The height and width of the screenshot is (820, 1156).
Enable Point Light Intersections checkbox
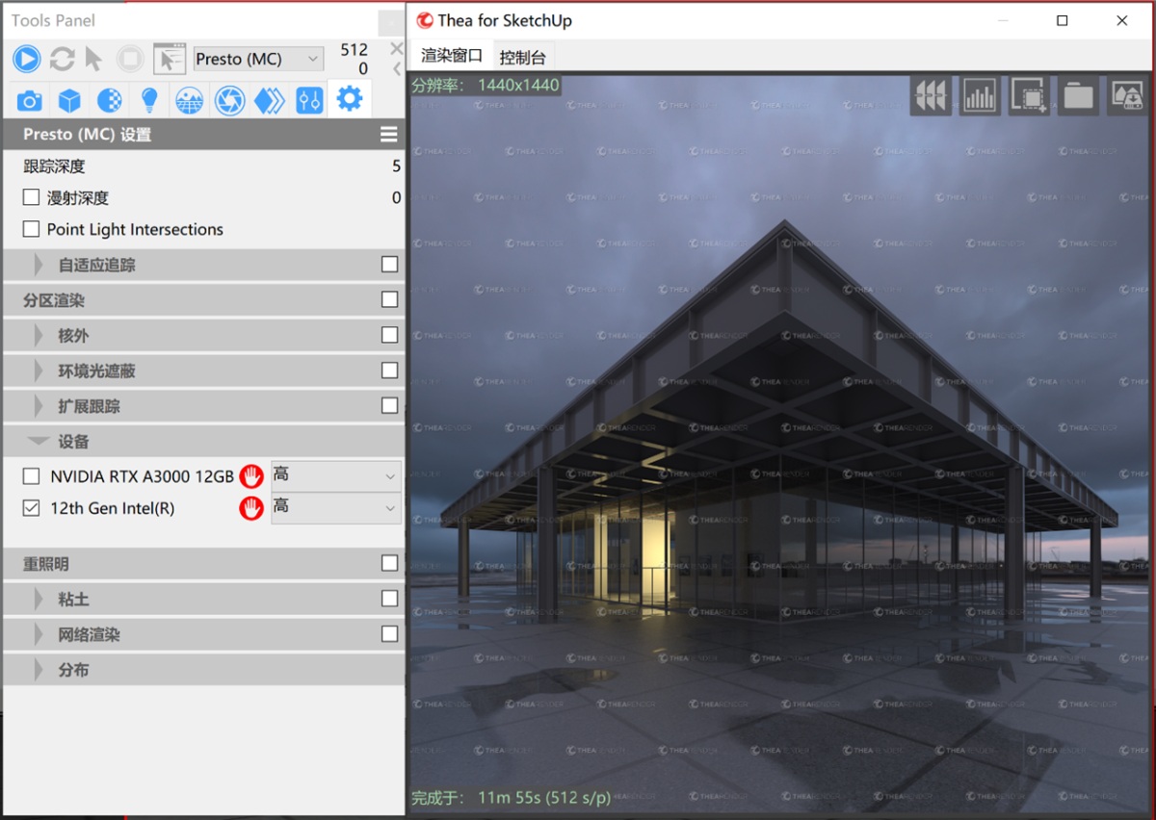click(31, 229)
